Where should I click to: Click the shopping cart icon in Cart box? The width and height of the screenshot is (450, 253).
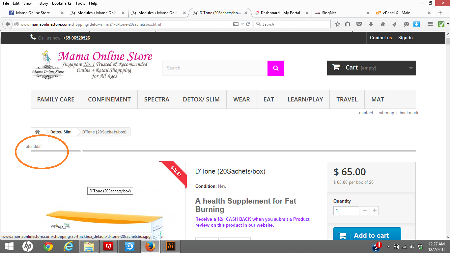coord(336,67)
